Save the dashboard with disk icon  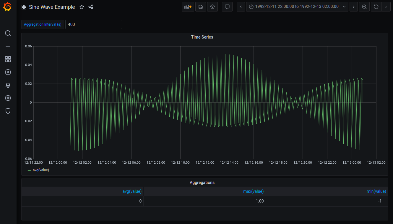pyautogui.click(x=201, y=7)
